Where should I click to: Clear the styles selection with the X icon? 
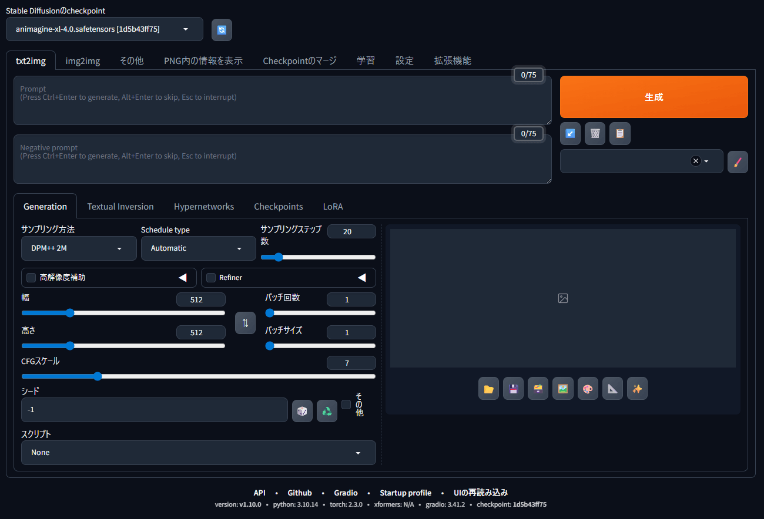pos(696,161)
